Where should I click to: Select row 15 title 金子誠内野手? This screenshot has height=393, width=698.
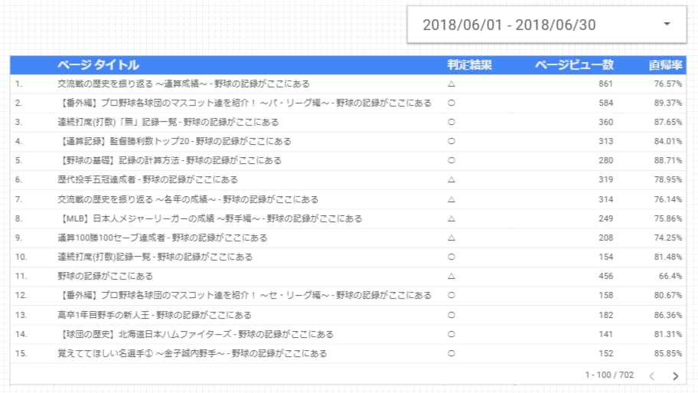tap(192, 353)
